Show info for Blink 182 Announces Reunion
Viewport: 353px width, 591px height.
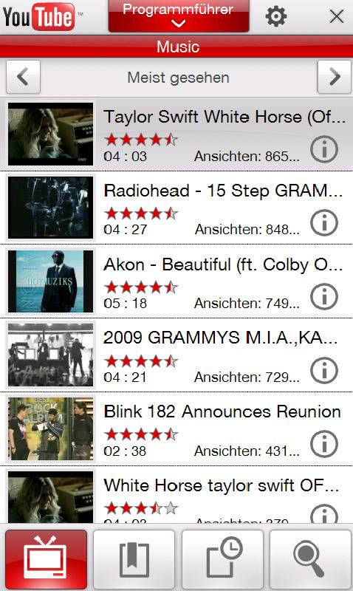(x=324, y=444)
